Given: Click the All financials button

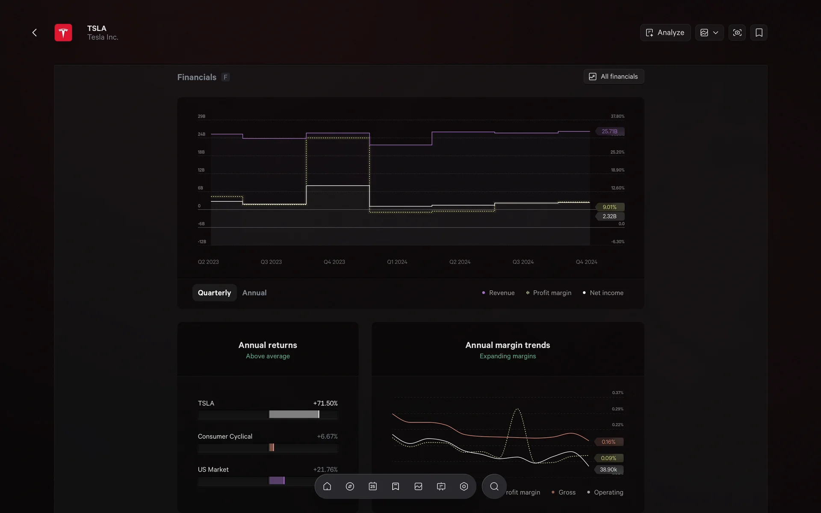Looking at the screenshot, I should 614,77.
